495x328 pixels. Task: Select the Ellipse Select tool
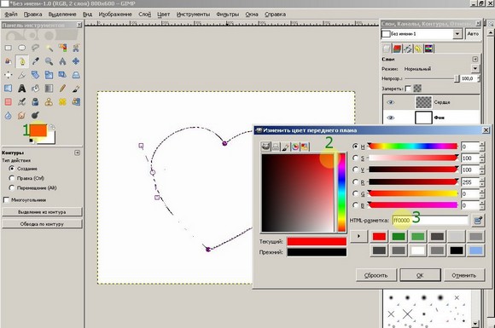pyautogui.click(x=22, y=48)
